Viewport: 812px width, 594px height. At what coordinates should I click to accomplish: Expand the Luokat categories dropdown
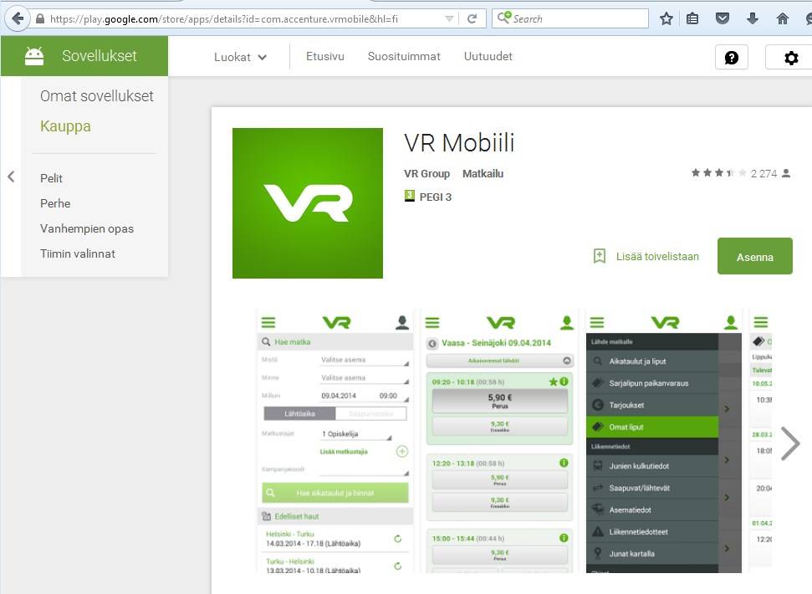point(241,57)
